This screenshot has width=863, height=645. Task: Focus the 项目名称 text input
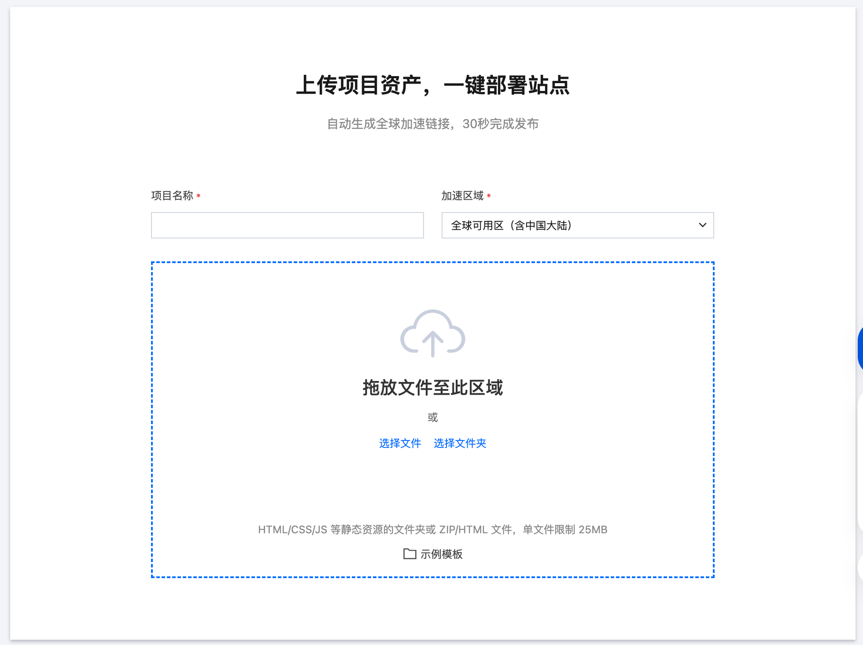[287, 225]
